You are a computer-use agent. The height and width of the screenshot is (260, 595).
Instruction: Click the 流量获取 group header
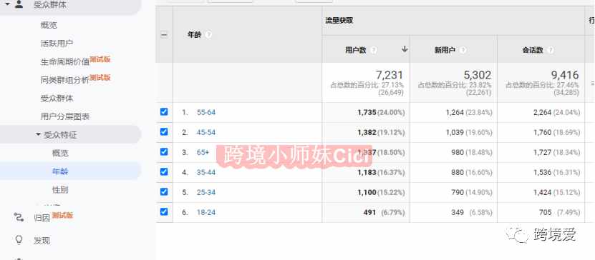coord(339,21)
